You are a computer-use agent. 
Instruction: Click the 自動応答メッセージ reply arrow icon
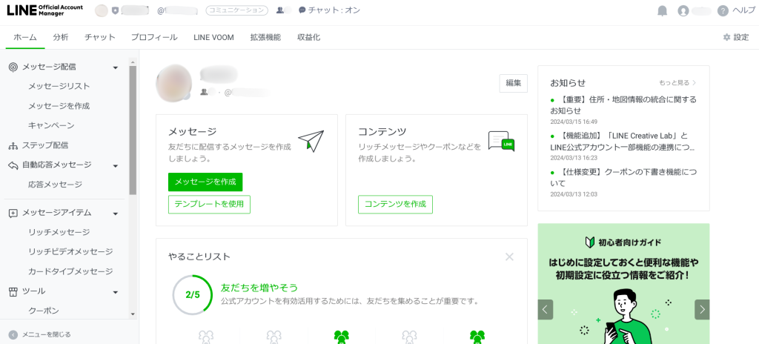13,165
